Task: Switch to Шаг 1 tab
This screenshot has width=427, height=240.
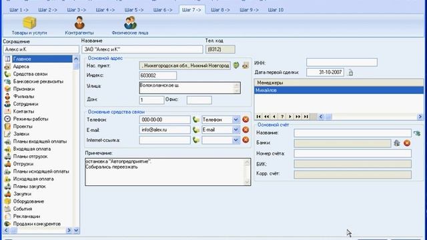Action: [x=19, y=10]
